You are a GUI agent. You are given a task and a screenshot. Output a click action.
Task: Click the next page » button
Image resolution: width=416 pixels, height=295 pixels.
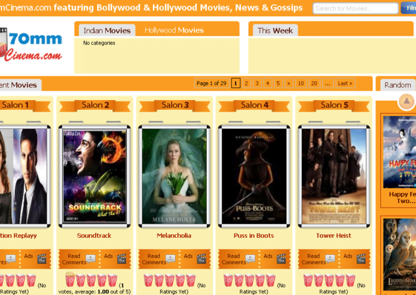tap(288, 83)
